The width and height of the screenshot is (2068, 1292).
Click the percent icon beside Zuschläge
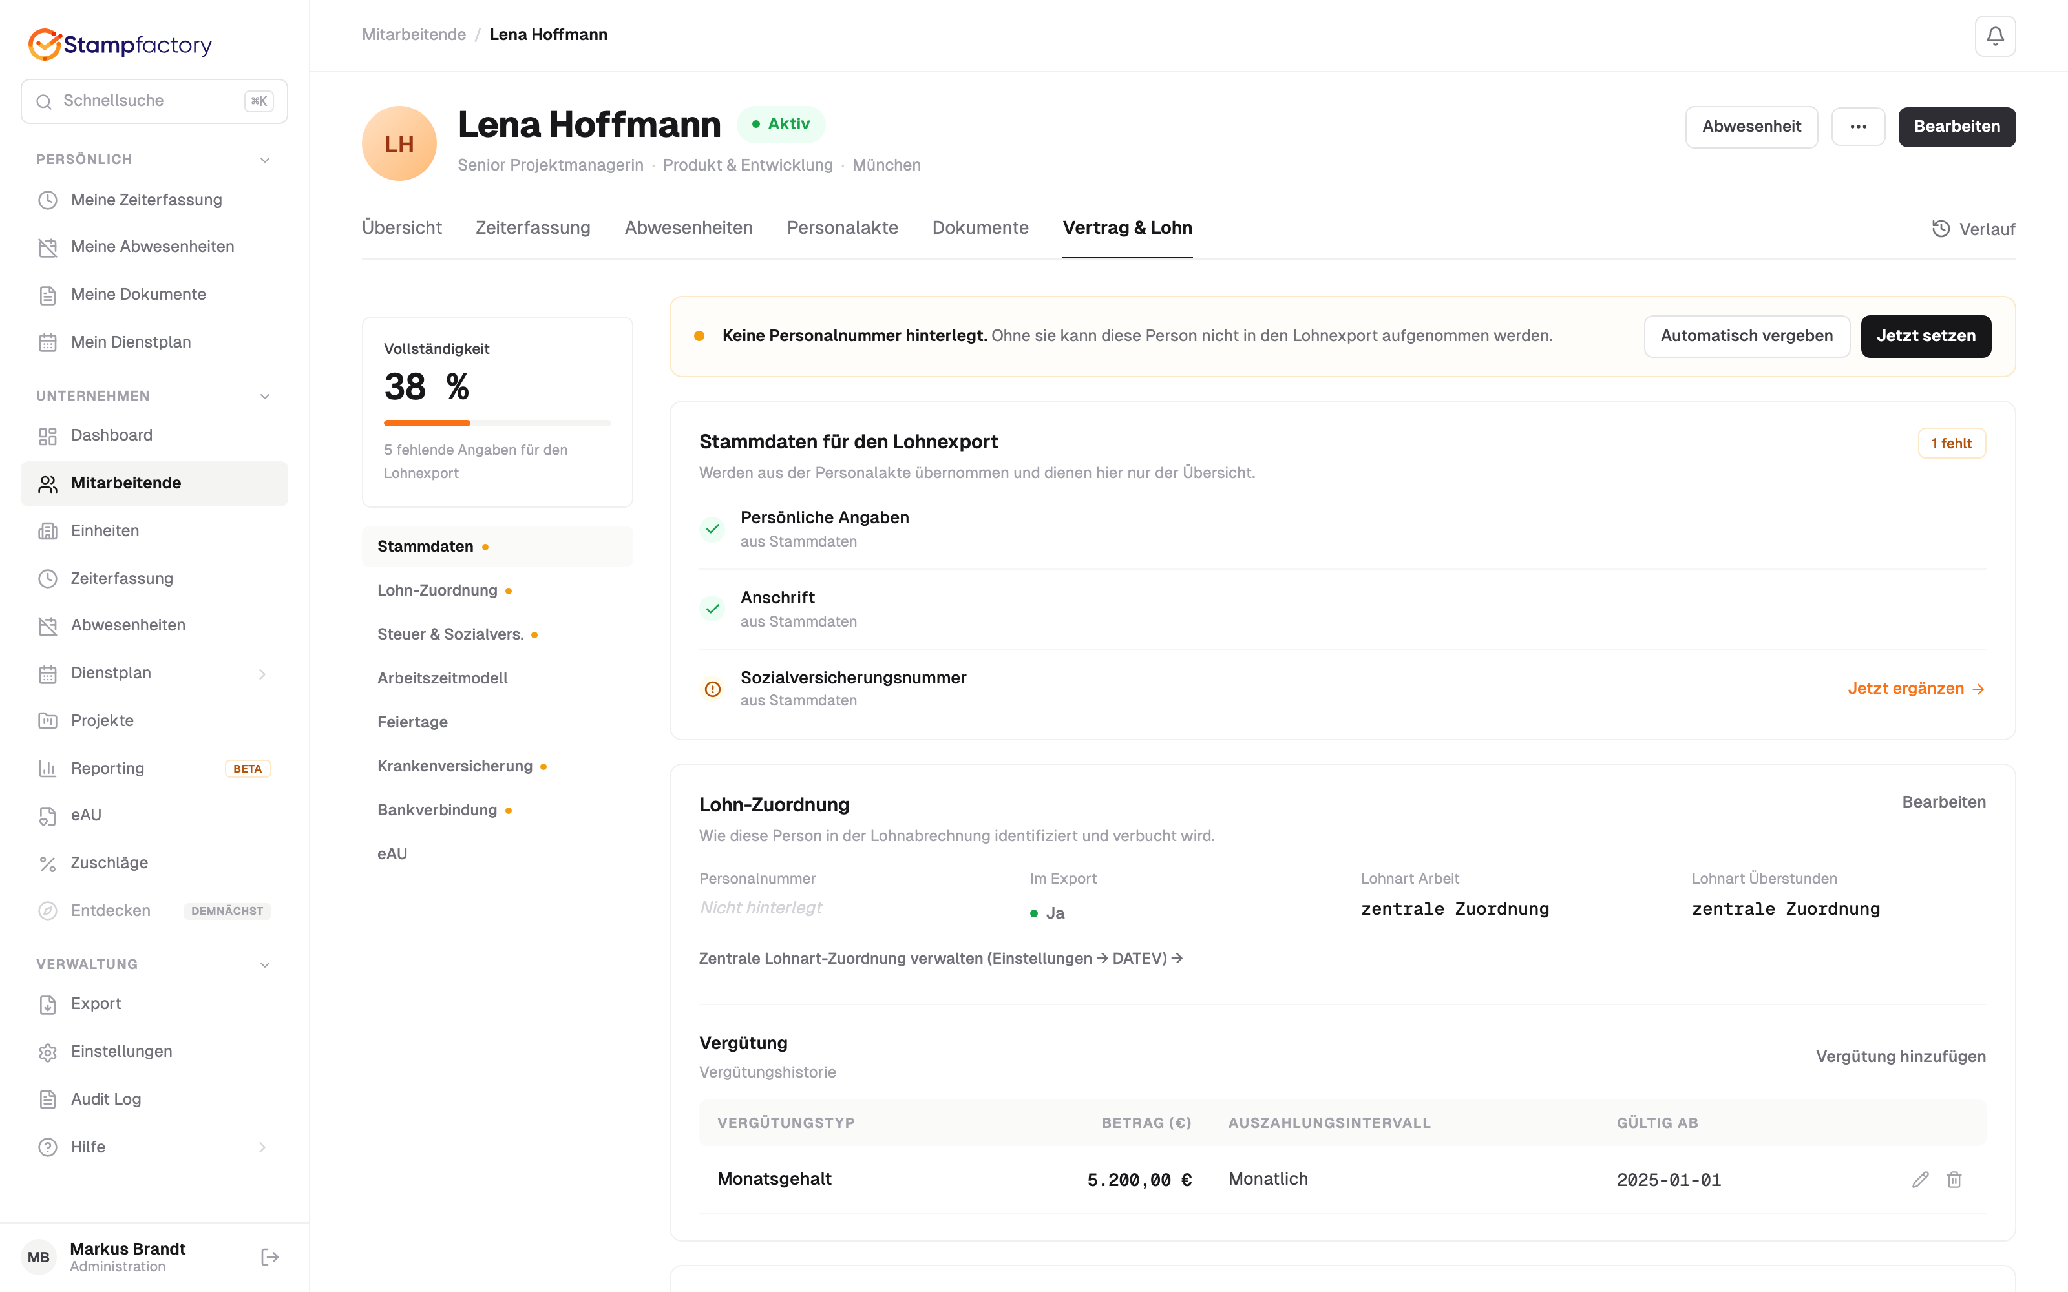tap(48, 864)
